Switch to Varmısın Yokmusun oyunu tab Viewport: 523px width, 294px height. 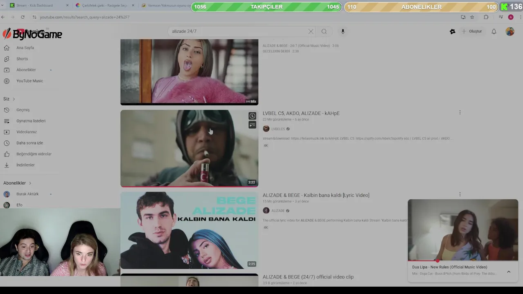point(165,6)
